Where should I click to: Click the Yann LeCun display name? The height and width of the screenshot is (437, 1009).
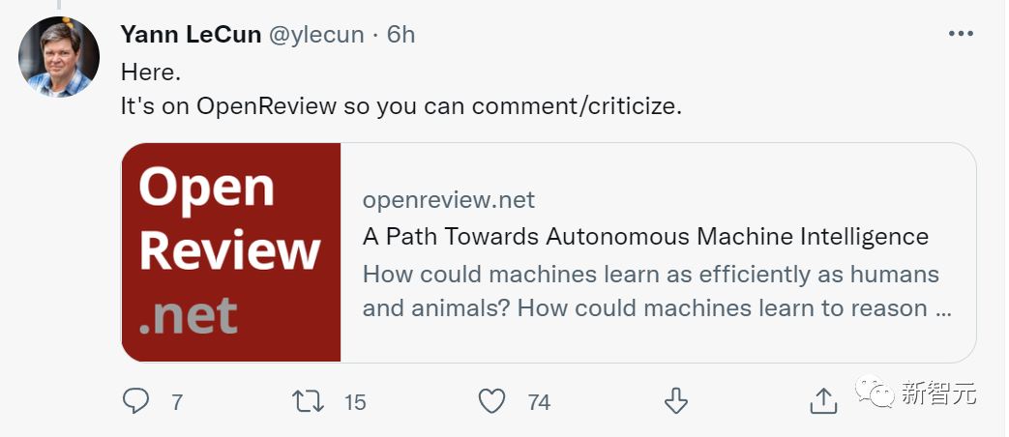191,35
